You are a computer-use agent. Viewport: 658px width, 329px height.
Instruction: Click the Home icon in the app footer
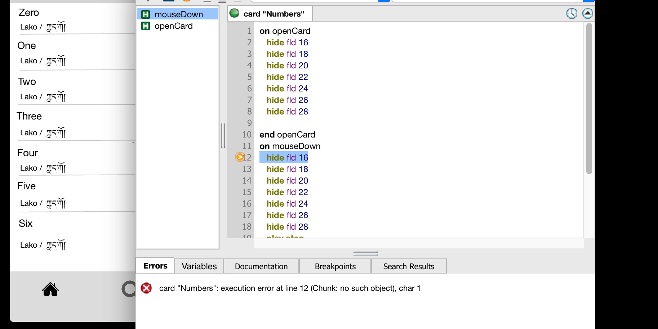tap(50, 289)
